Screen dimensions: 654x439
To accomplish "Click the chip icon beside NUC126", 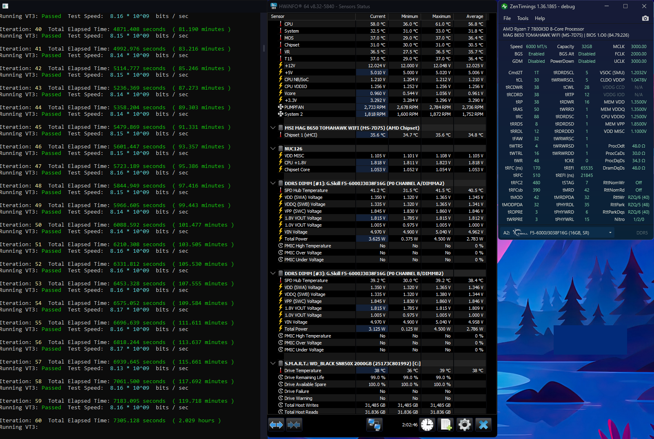I will coord(281,149).
